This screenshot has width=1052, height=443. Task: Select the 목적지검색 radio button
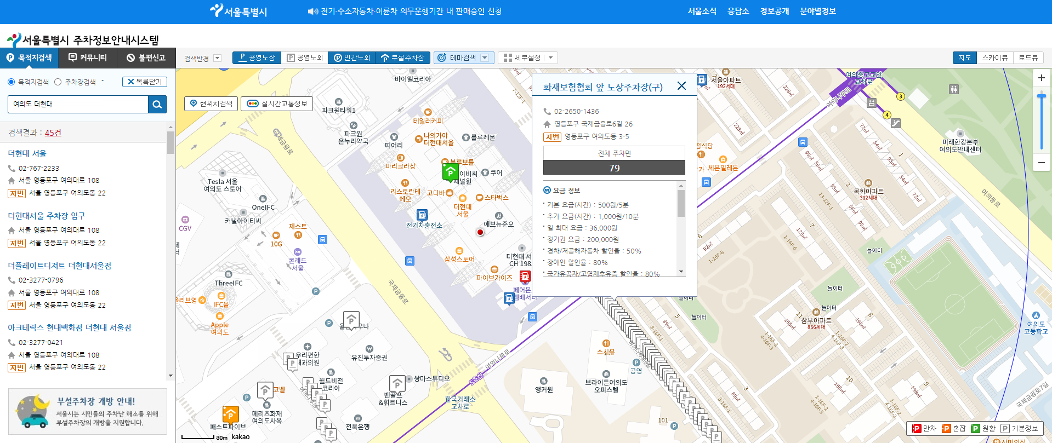pyautogui.click(x=11, y=82)
